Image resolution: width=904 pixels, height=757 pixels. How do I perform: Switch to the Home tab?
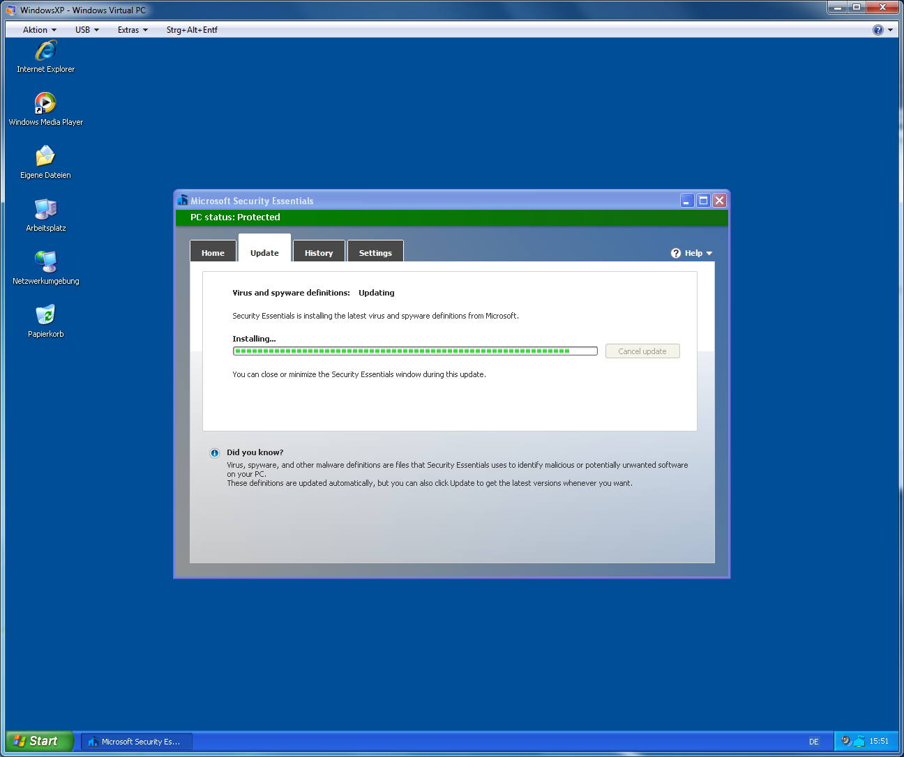coord(213,252)
